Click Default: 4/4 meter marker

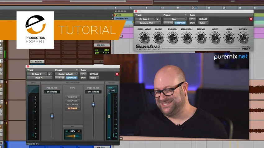click(x=122, y=19)
